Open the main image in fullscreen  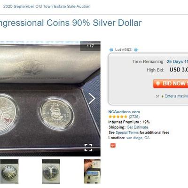pyautogui.click(x=88, y=148)
